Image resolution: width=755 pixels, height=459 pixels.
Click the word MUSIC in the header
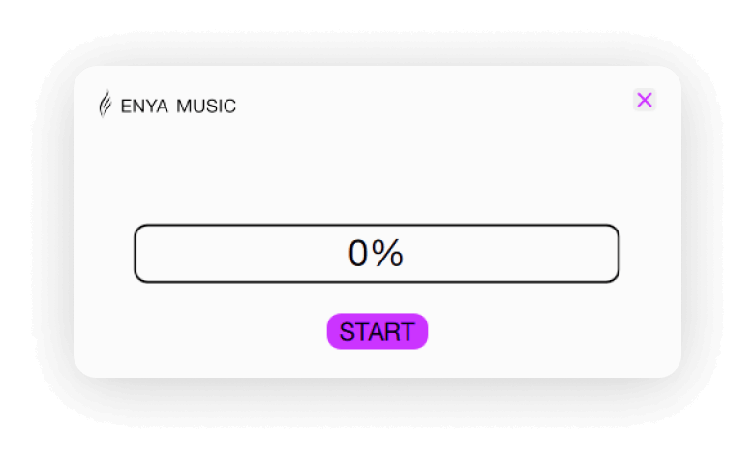tap(206, 106)
